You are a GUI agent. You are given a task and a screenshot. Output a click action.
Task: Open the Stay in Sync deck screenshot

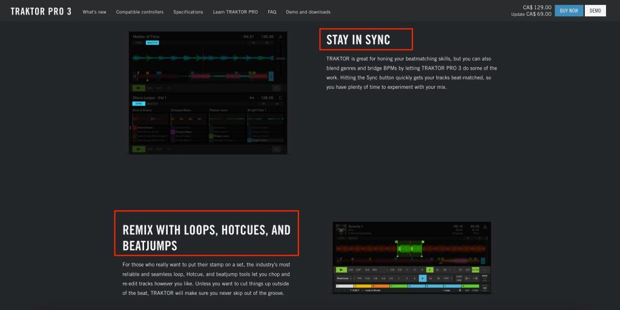tap(208, 92)
